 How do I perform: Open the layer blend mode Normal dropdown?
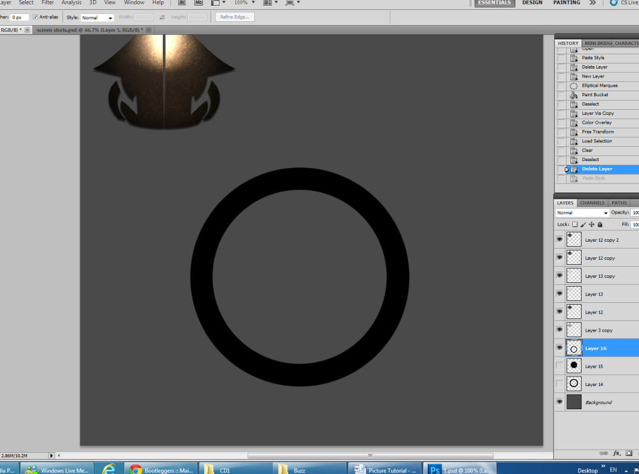582,213
